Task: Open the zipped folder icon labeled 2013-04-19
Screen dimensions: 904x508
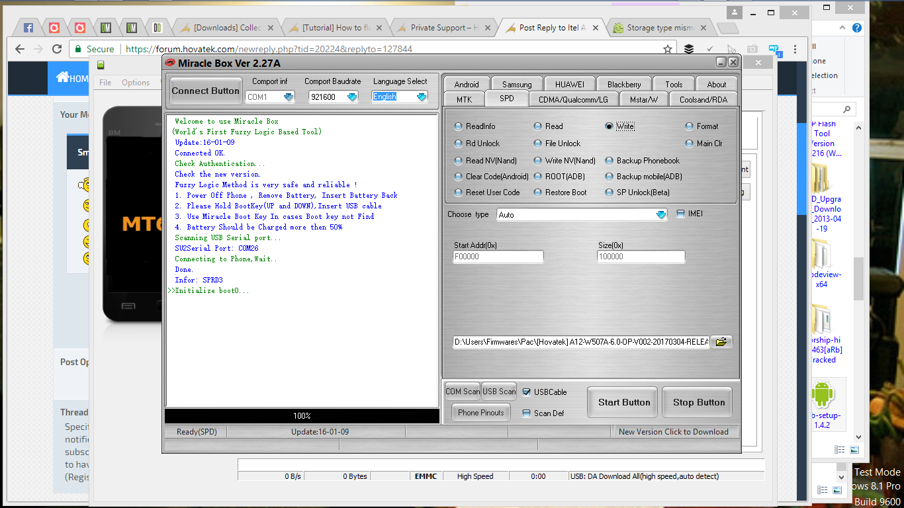Action: pos(821,177)
